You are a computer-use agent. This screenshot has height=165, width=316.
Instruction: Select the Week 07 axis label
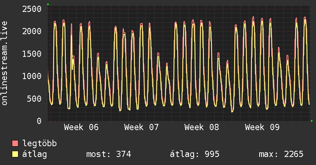click(142, 127)
